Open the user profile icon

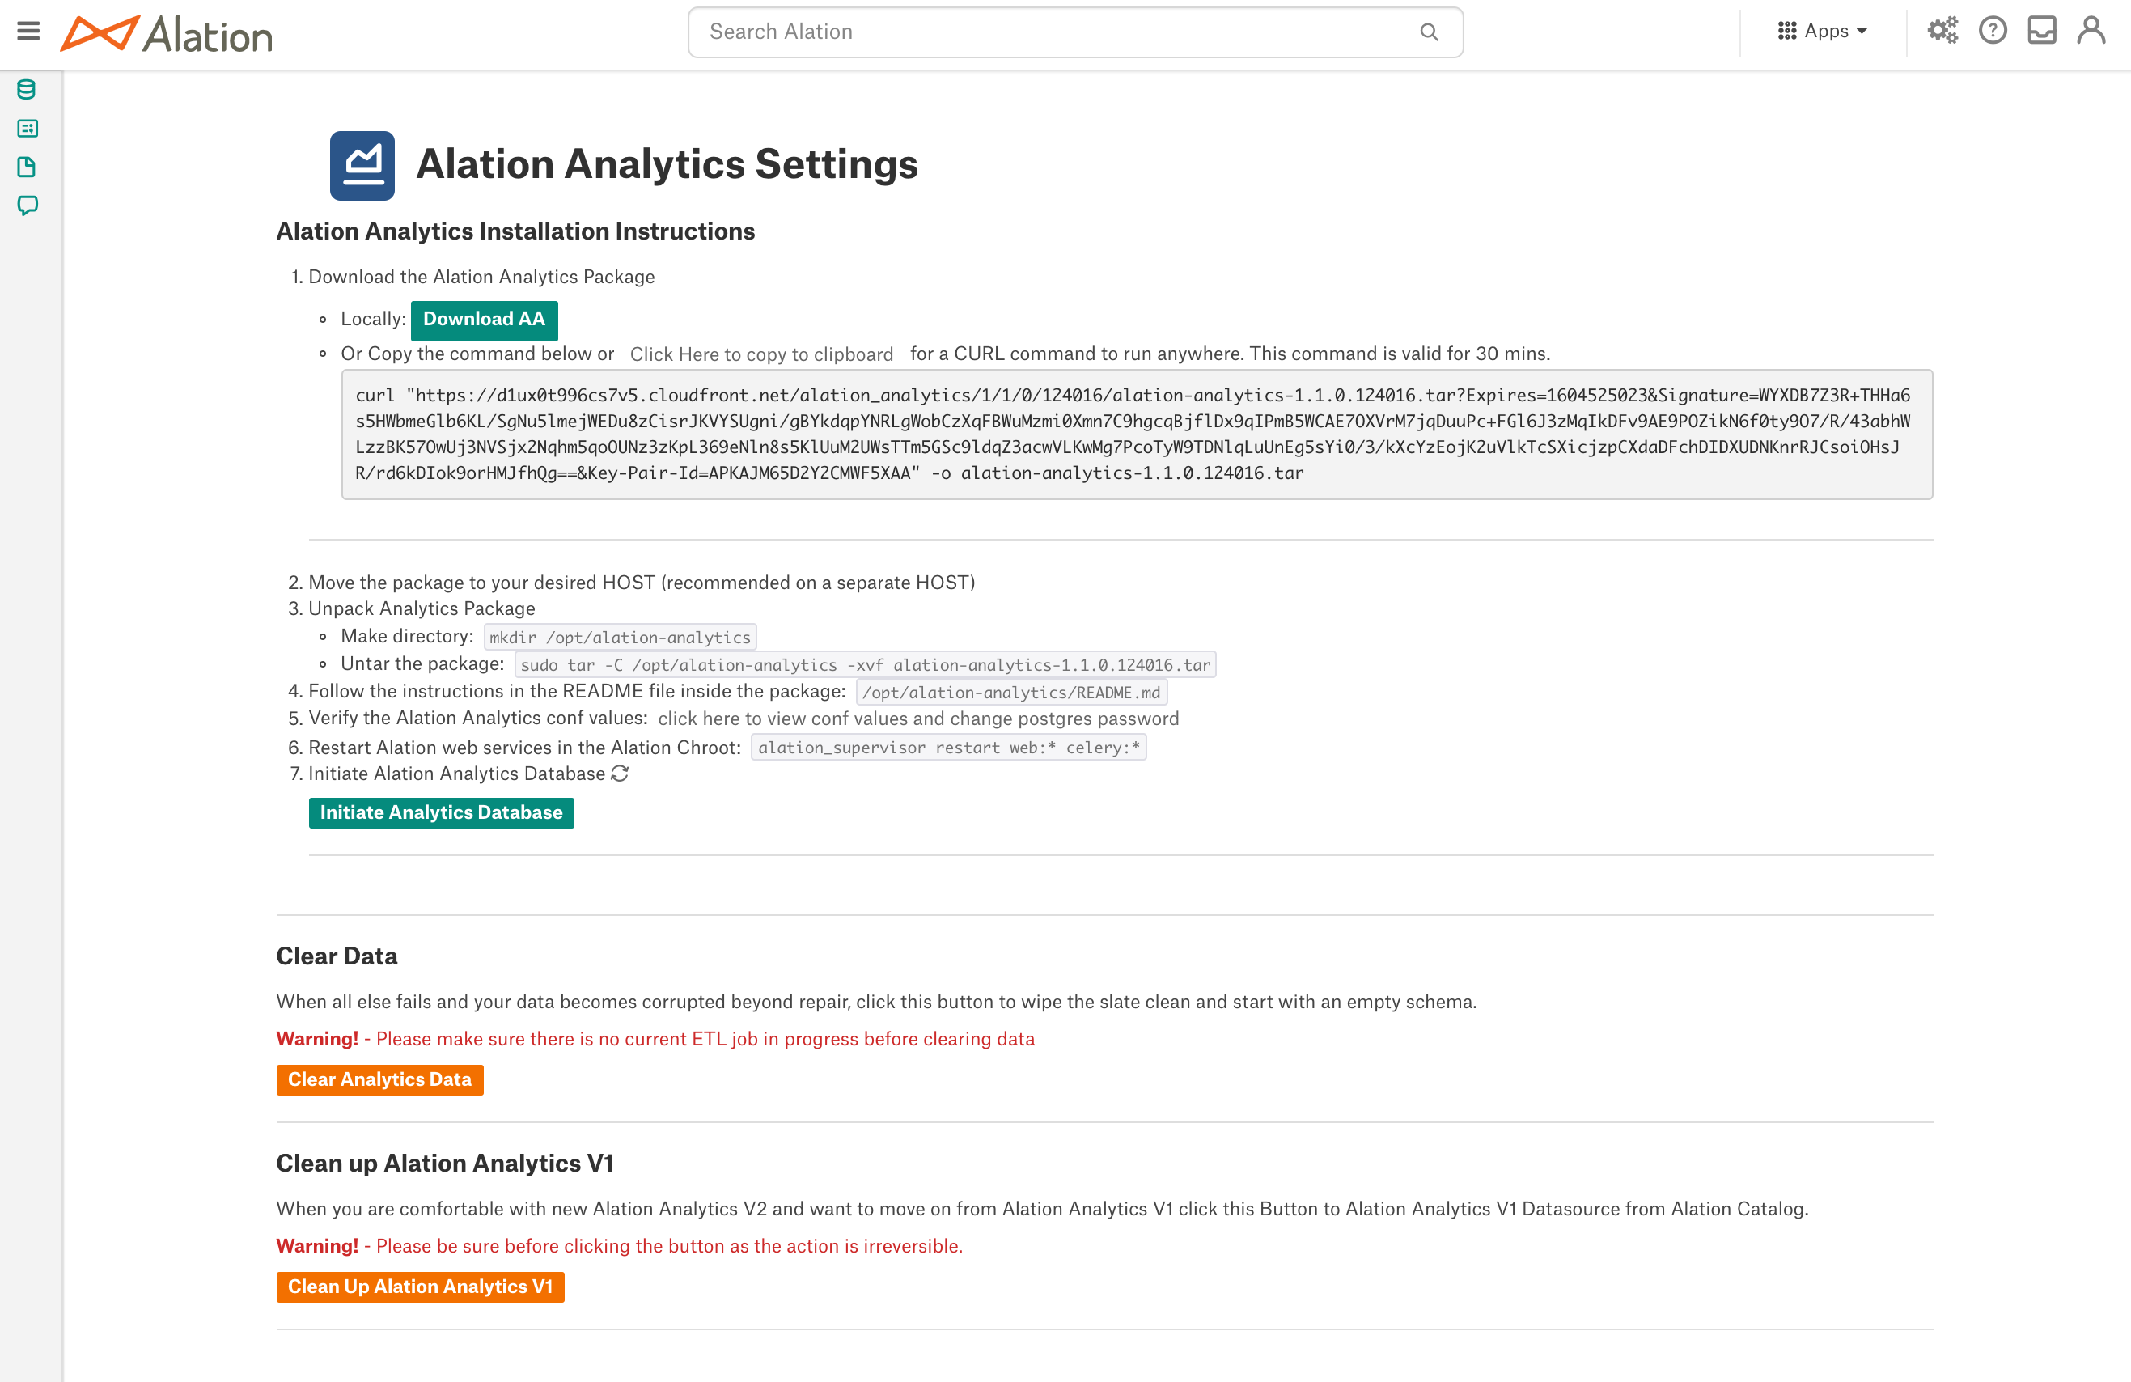2091,32
